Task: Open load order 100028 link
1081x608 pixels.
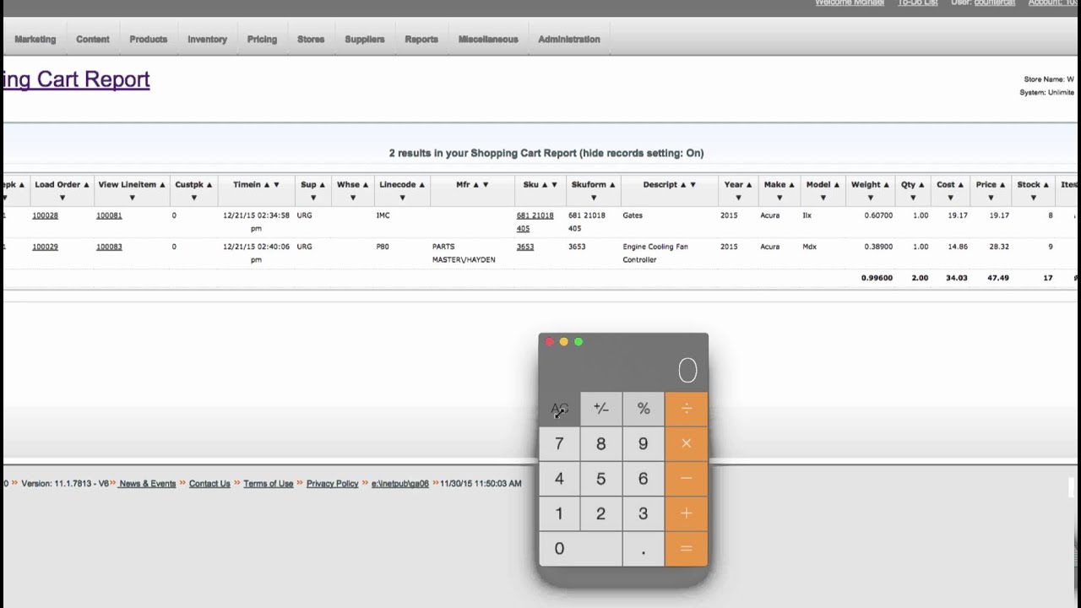Action: tap(46, 216)
